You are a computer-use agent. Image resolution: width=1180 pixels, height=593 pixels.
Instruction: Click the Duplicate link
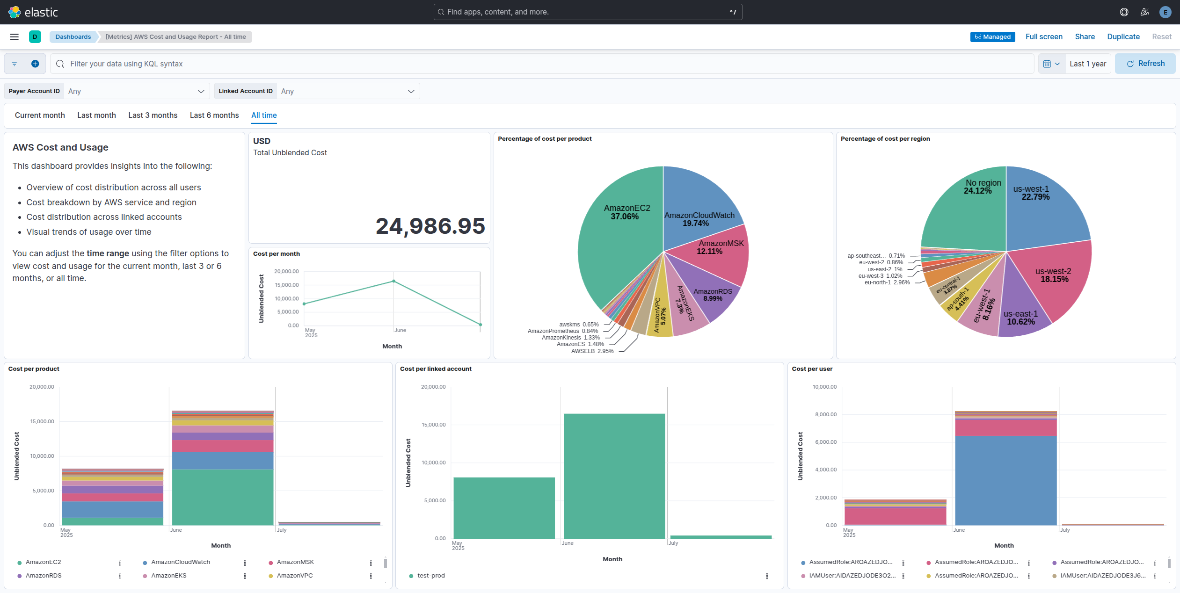click(x=1123, y=37)
